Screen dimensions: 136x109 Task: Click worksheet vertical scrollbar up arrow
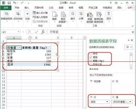pos(84,38)
